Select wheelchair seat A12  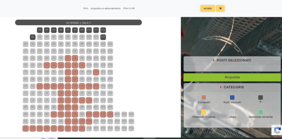click(x=103, y=37)
